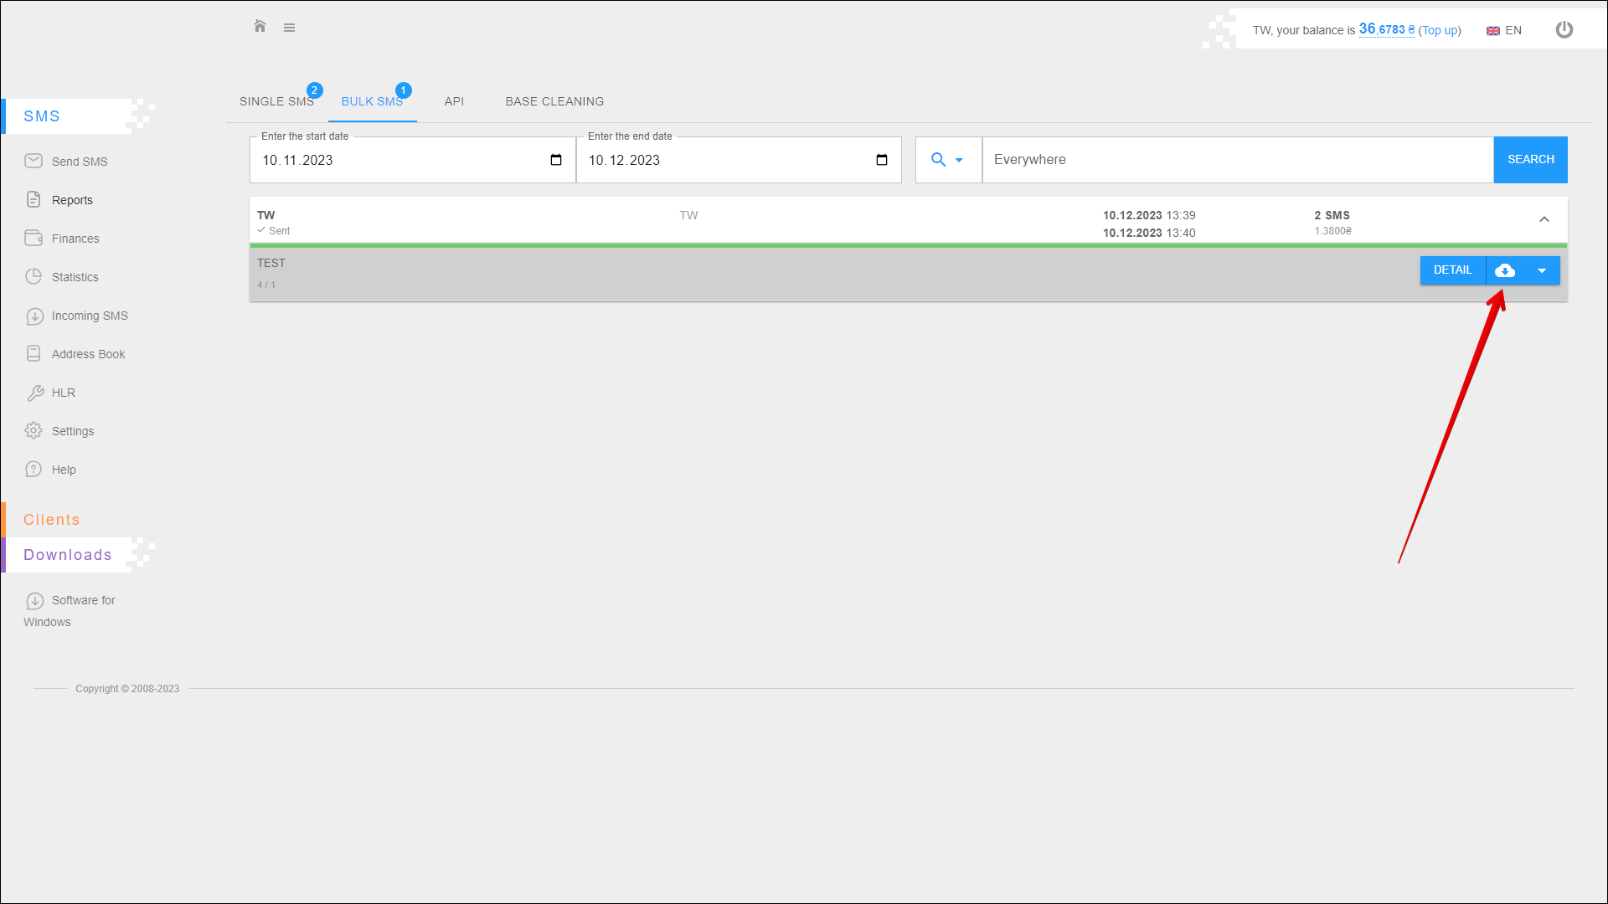
Task: Open Send SMS from sidebar
Action: click(79, 162)
